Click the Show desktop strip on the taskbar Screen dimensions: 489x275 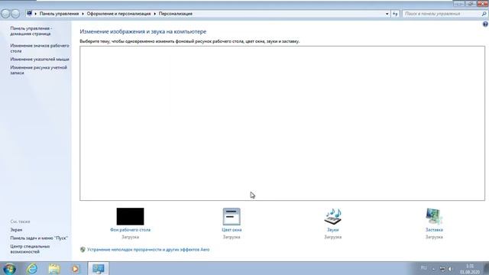tap(487, 268)
